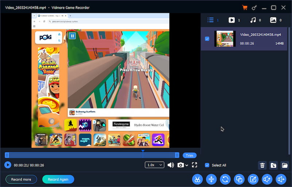Switch to the video recordings tab

click(232, 20)
